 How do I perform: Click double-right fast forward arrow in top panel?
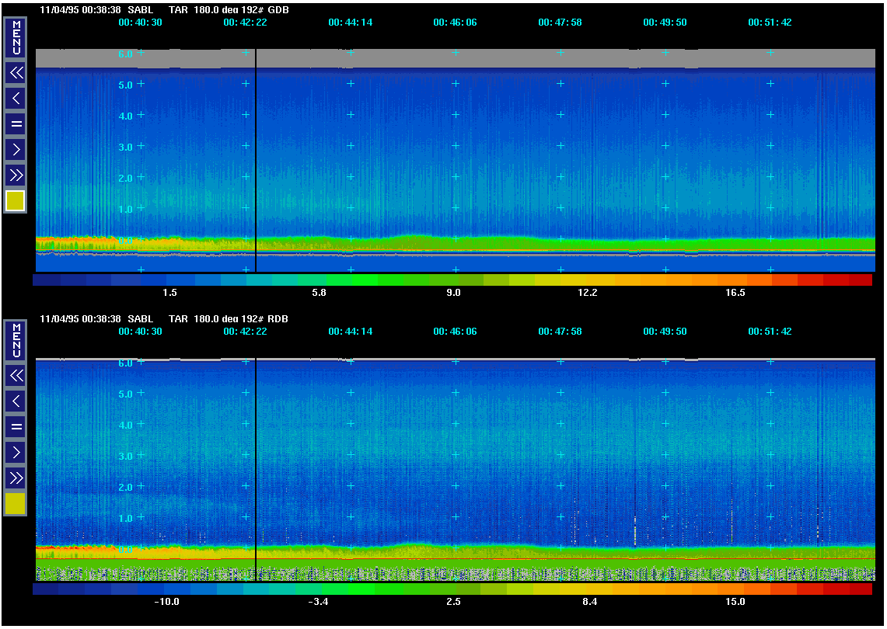click(x=16, y=174)
